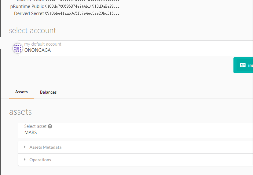The image size is (253, 175).
Task: Click the ONONGAGA account identicon
Action: tap(18, 48)
